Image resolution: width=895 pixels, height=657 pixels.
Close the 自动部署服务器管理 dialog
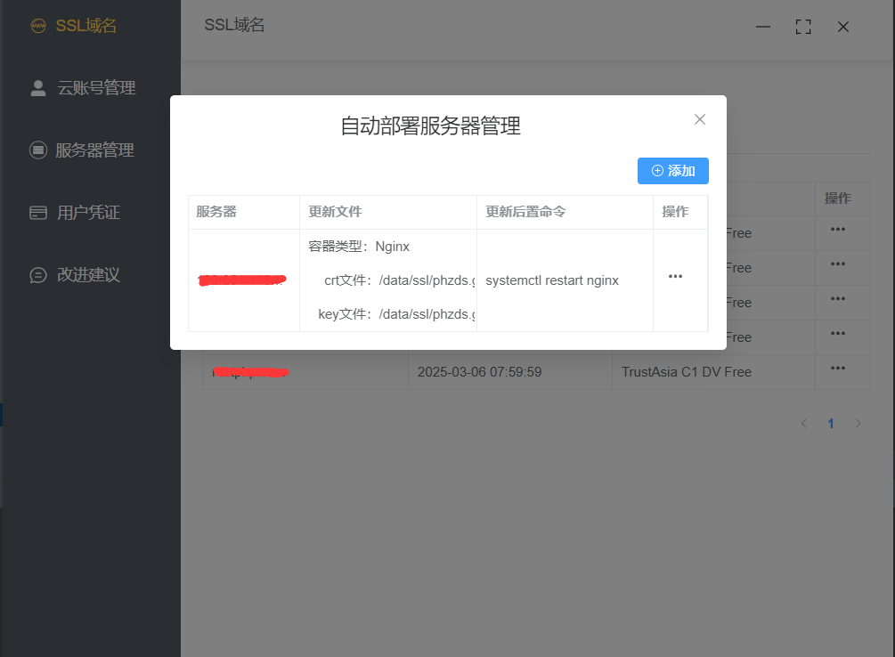pyautogui.click(x=700, y=119)
